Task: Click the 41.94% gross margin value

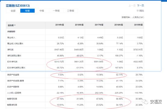Action: pyautogui.click(x=80, y=99)
